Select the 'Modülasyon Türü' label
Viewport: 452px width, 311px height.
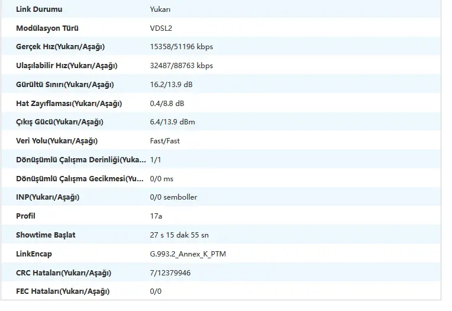tap(47, 28)
